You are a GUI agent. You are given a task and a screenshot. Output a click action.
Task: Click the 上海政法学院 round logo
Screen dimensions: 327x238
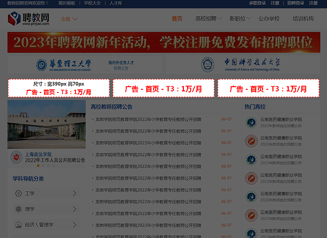pos(16,157)
